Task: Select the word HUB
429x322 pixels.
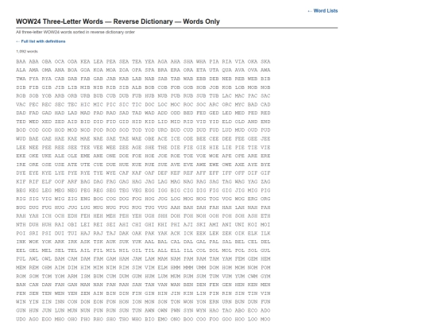Action: coord(149,96)
